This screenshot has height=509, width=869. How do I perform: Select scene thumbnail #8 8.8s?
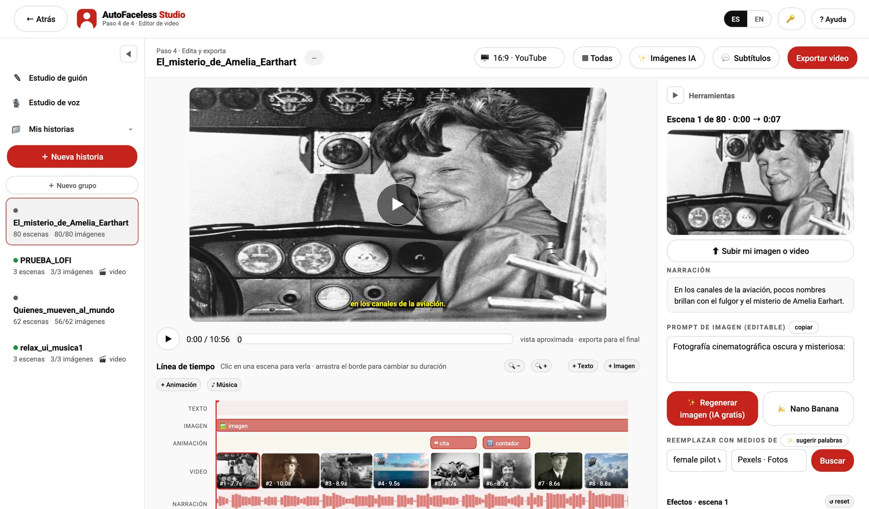[x=606, y=471]
